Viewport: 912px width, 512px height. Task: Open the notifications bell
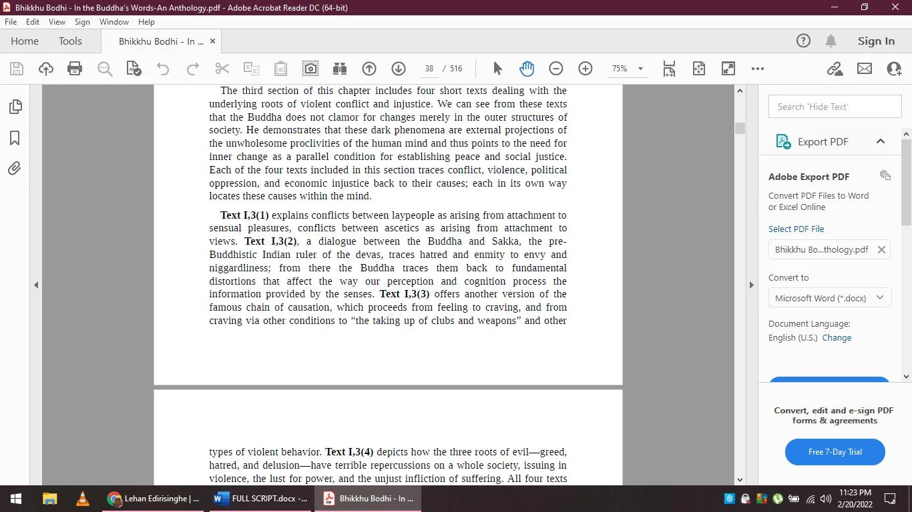[x=831, y=41]
